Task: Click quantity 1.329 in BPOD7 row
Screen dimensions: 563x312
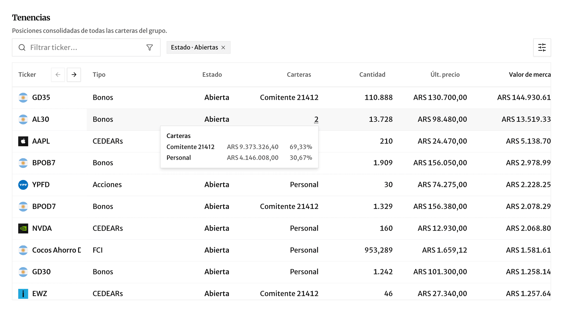Action: coord(383,206)
